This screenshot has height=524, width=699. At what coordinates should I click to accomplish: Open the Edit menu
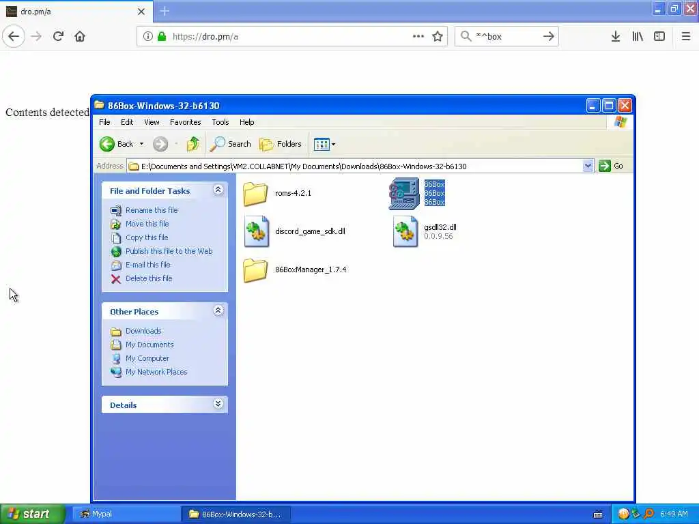[x=127, y=122]
